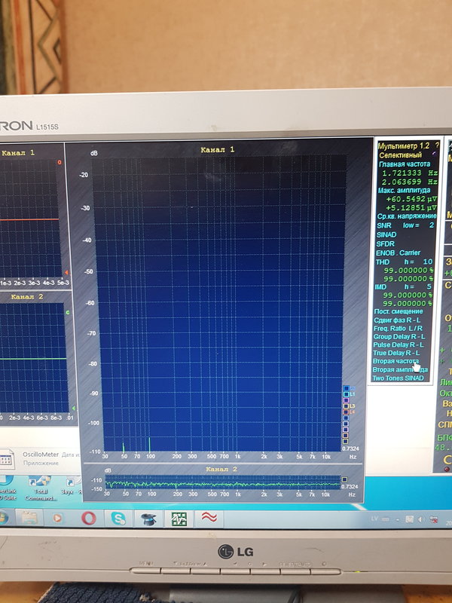
Task: Choose Group Delay R - L measurement
Action: pyautogui.click(x=399, y=336)
